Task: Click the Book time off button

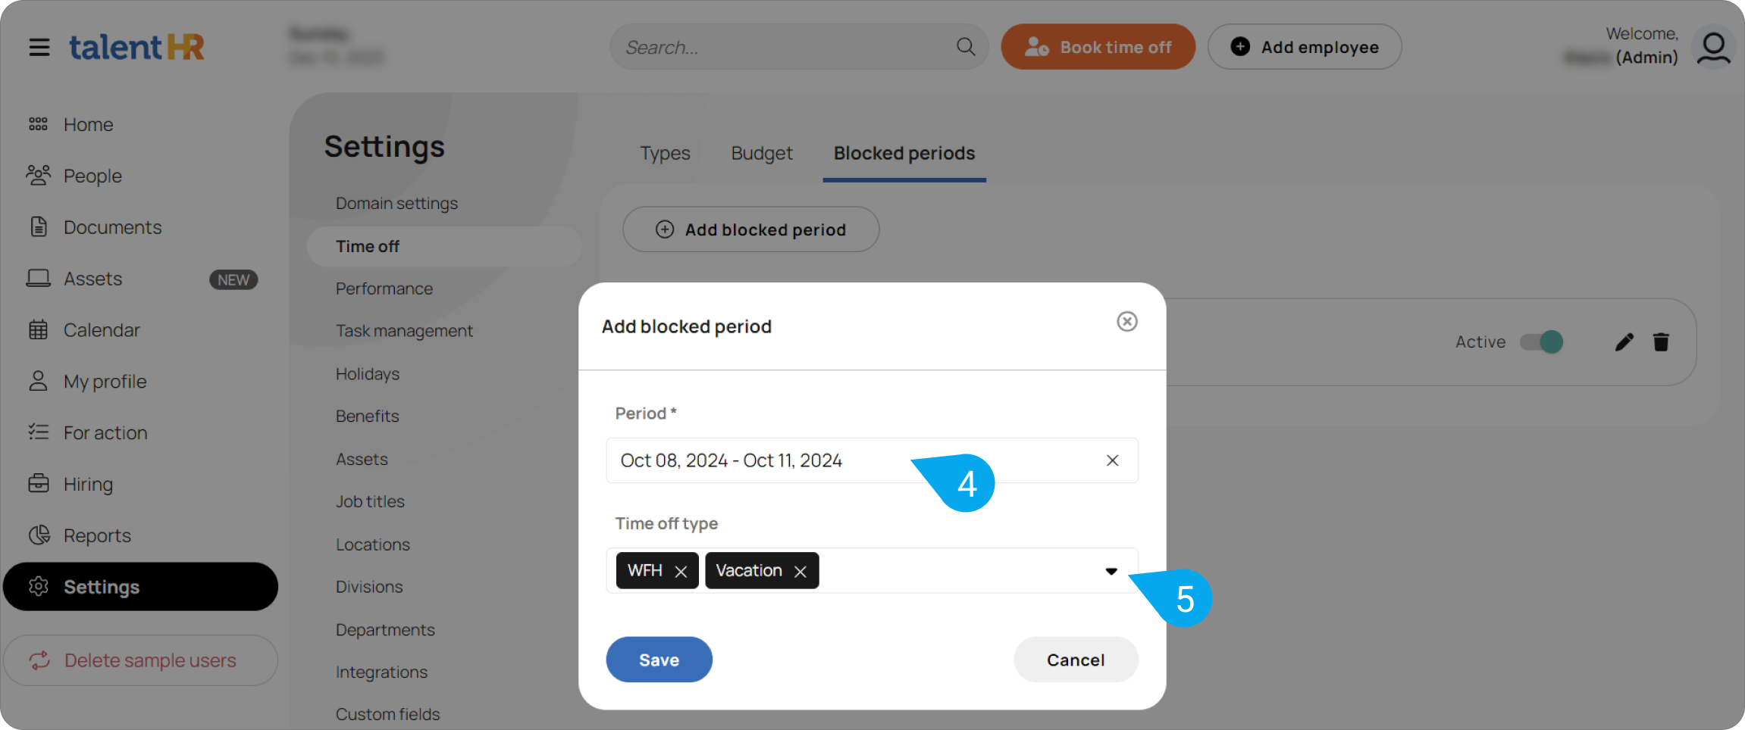Action: click(x=1098, y=47)
